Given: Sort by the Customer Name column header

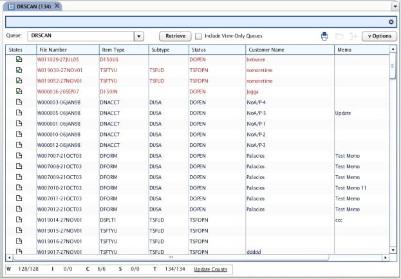Looking at the screenshot, I should [290, 50].
